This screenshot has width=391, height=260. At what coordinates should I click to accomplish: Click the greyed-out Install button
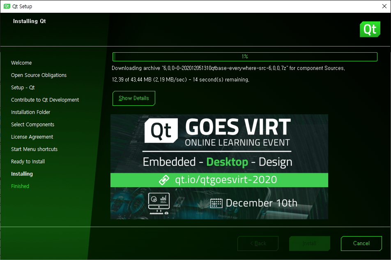pos(309,243)
